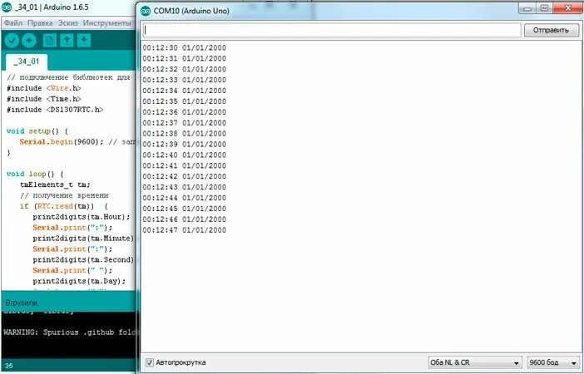Click the #include <DS1307RTC.h> code line
This screenshot has width=584, height=374.
pyautogui.click(x=55, y=111)
